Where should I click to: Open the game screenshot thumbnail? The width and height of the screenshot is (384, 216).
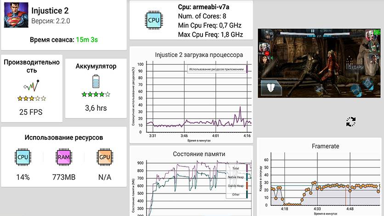tap(320, 63)
